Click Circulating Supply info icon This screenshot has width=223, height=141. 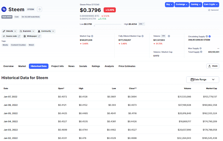coord(207,36)
